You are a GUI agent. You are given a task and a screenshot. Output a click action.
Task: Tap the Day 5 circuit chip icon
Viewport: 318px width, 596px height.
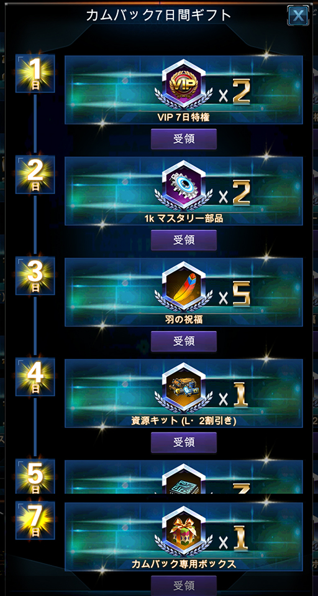pyautogui.click(x=184, y=480)
